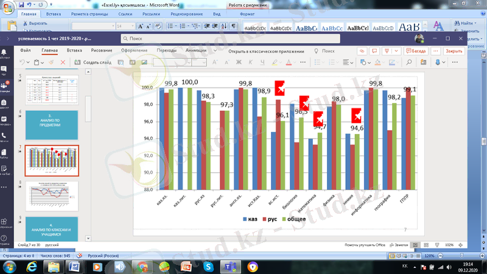Open the Вставка tab in PowerPoint
Screen dimensions: 487x274
point(74,51)
